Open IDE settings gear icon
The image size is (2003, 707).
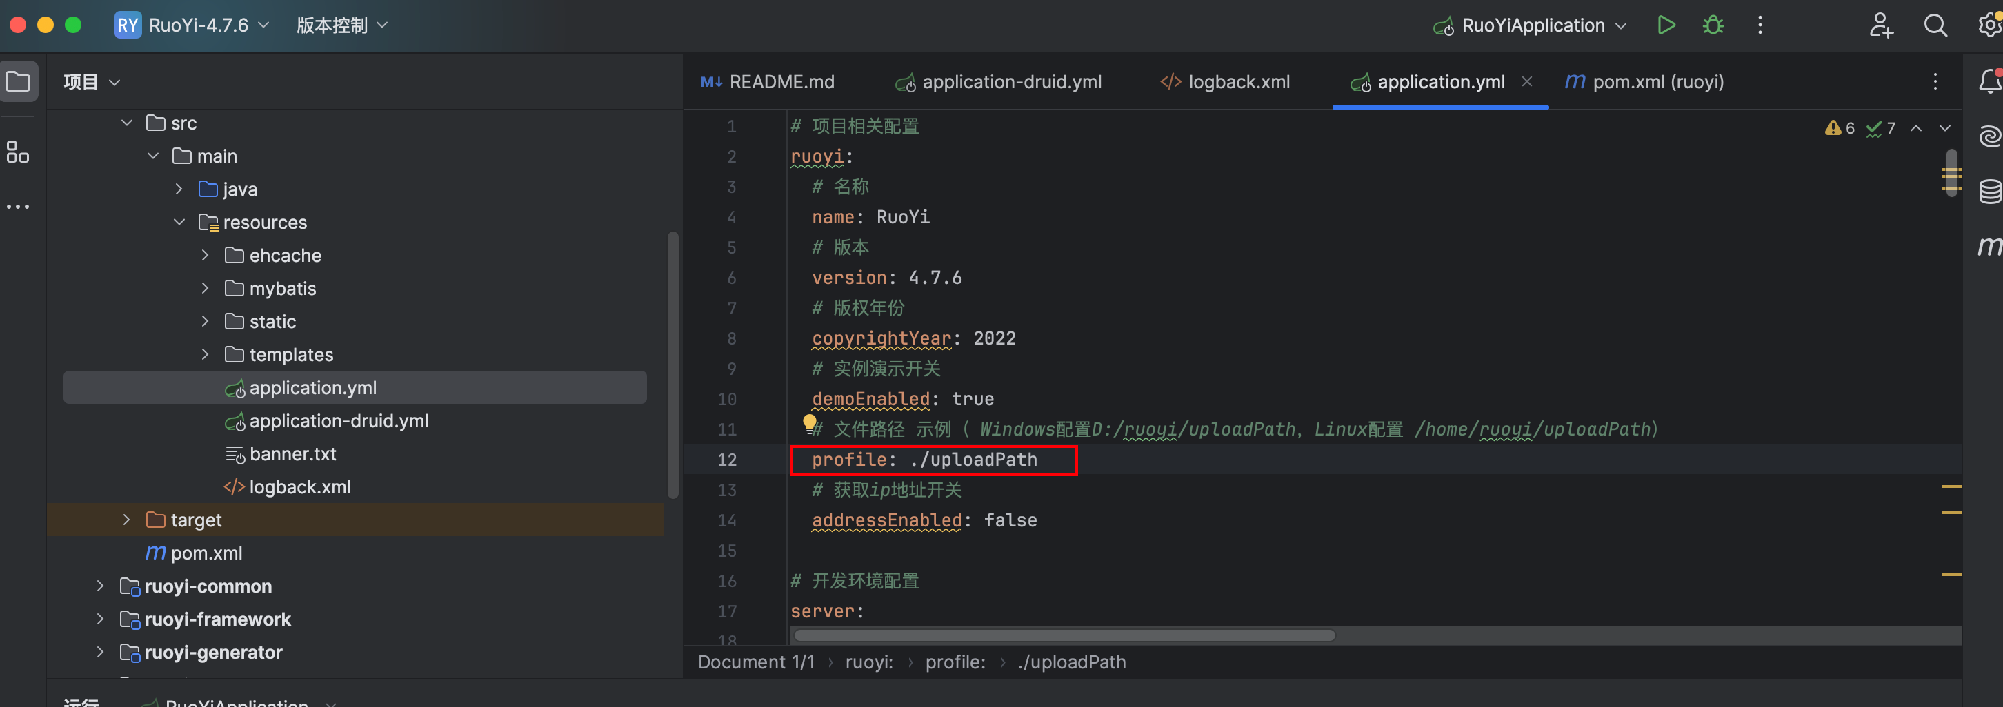click(x=1990, y=25)
